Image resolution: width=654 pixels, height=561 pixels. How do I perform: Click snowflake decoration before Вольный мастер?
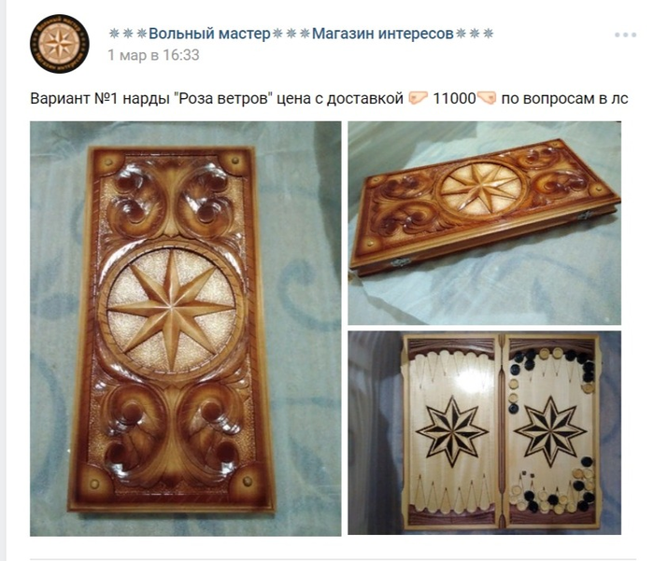[128, 34]
